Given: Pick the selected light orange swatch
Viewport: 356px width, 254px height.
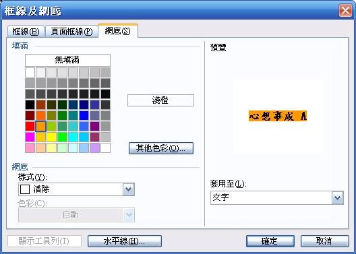Looking at the screenshot, I should click(41, 126).
